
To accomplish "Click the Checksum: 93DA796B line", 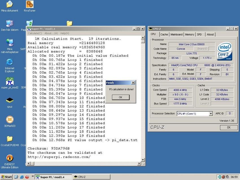I will [49, 148].
